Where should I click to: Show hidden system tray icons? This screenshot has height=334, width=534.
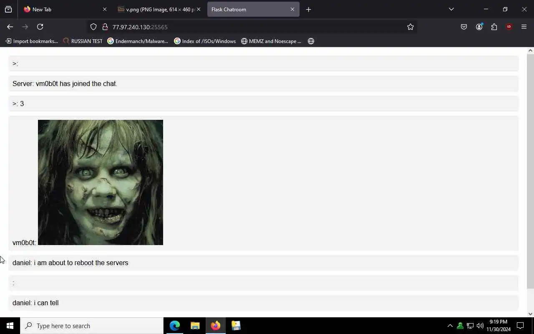(450, 326)
